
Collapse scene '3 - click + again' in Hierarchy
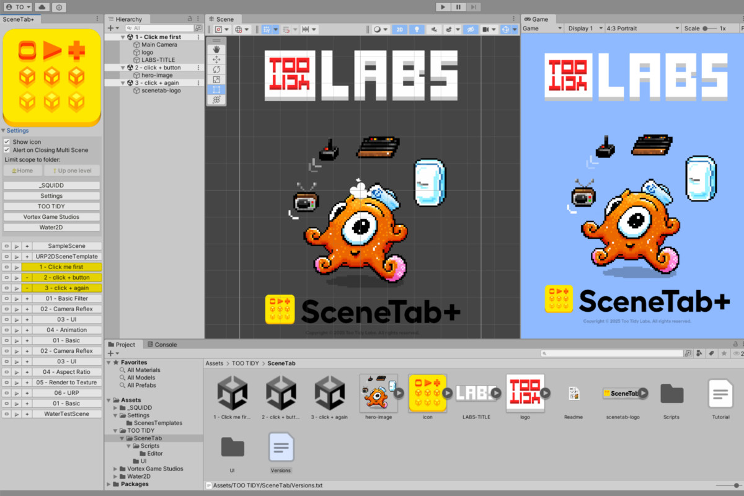pyautogui.click(x=123, y=83)
